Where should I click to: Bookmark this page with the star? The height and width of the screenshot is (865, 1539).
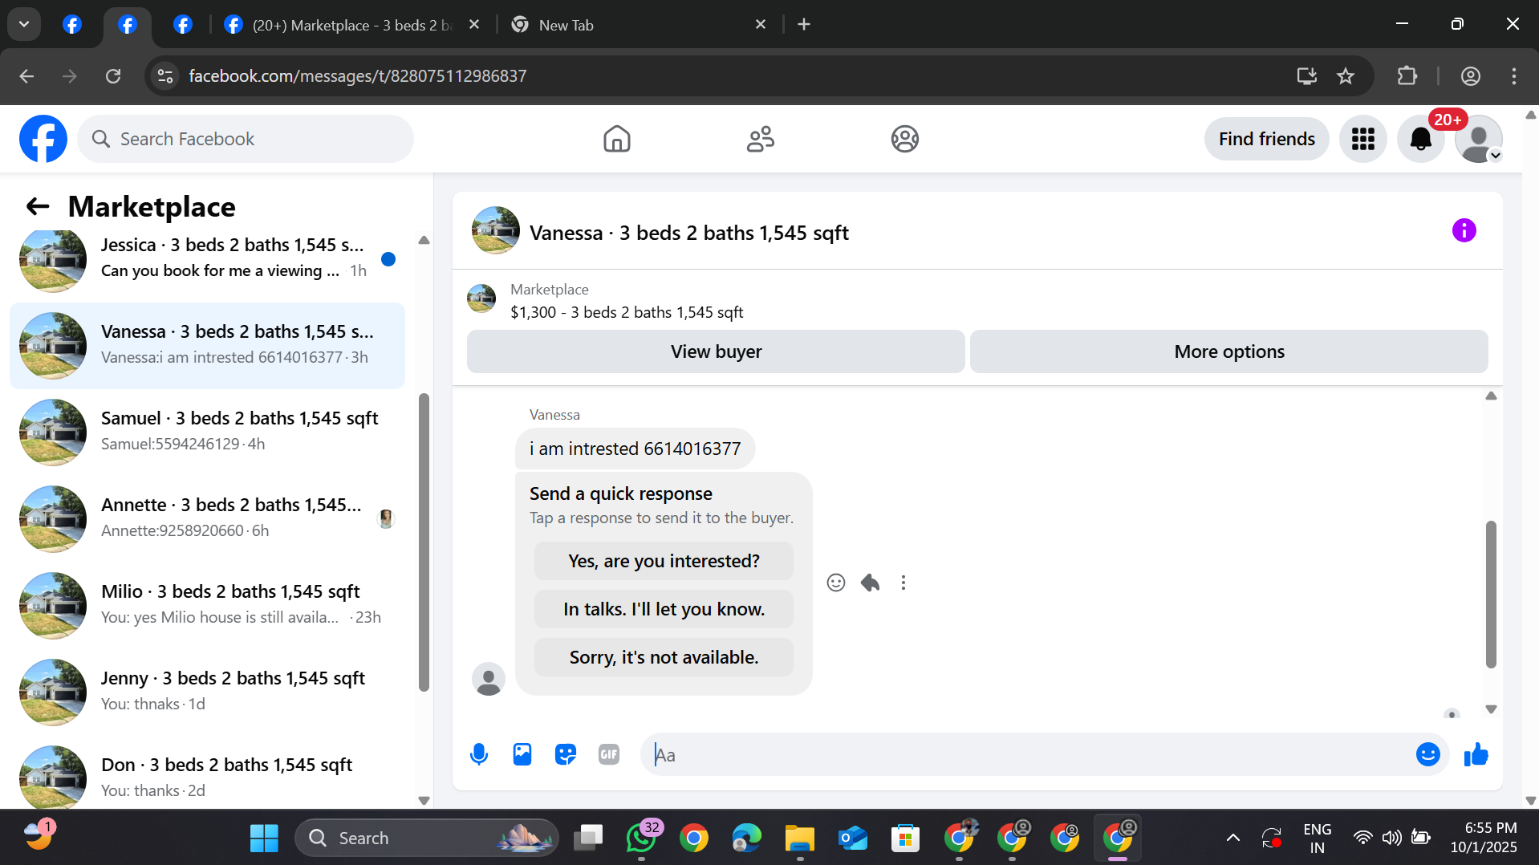click(1346, 76)
